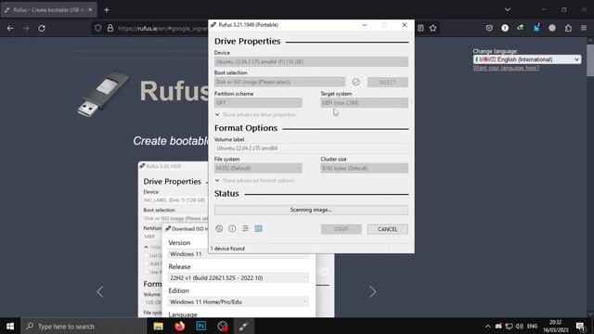
Task: Show hidden system tray icons
Action: coord(488,326)
